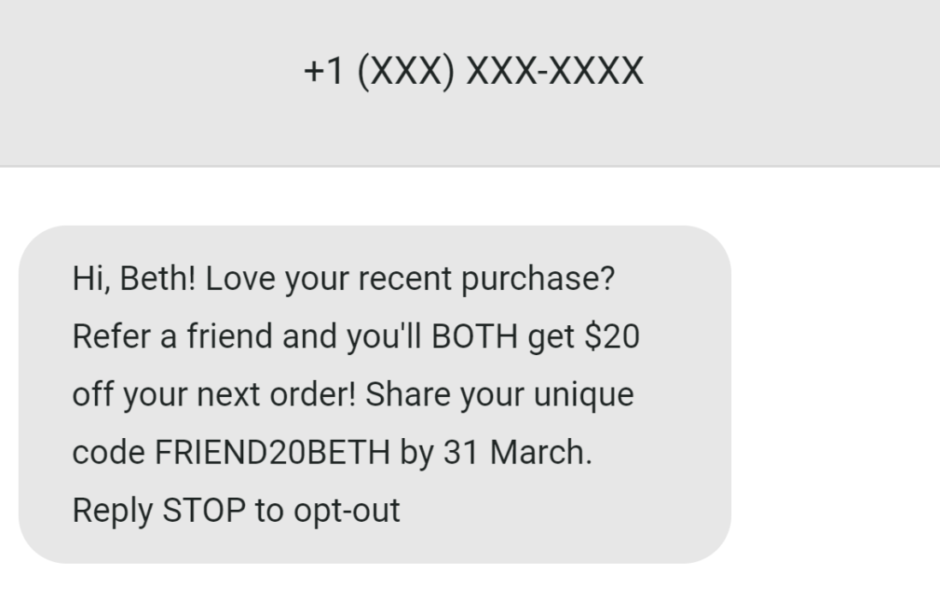Click the masked phone number header
Image resolution: width=940 pixels, height=616 pixels.
[x=472, y=71]
